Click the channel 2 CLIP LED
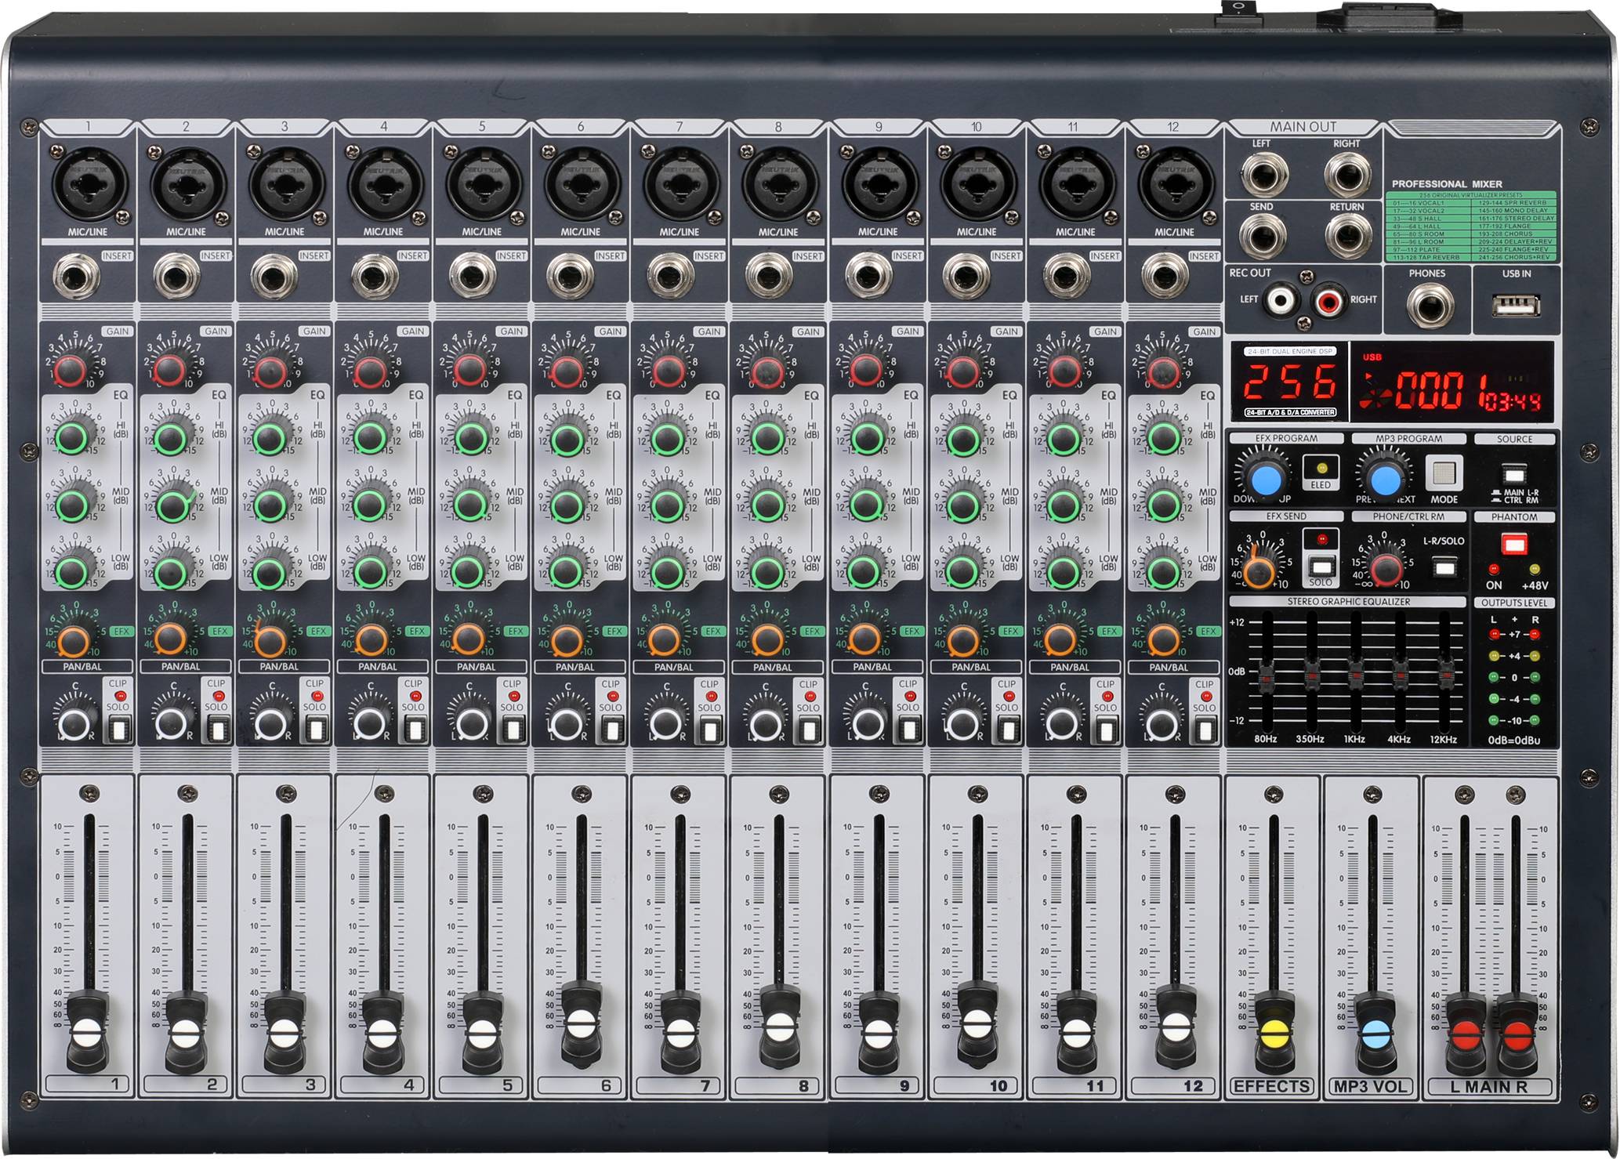The width and height of the screenshot is (1620, 1159). [x=218, y=696]
